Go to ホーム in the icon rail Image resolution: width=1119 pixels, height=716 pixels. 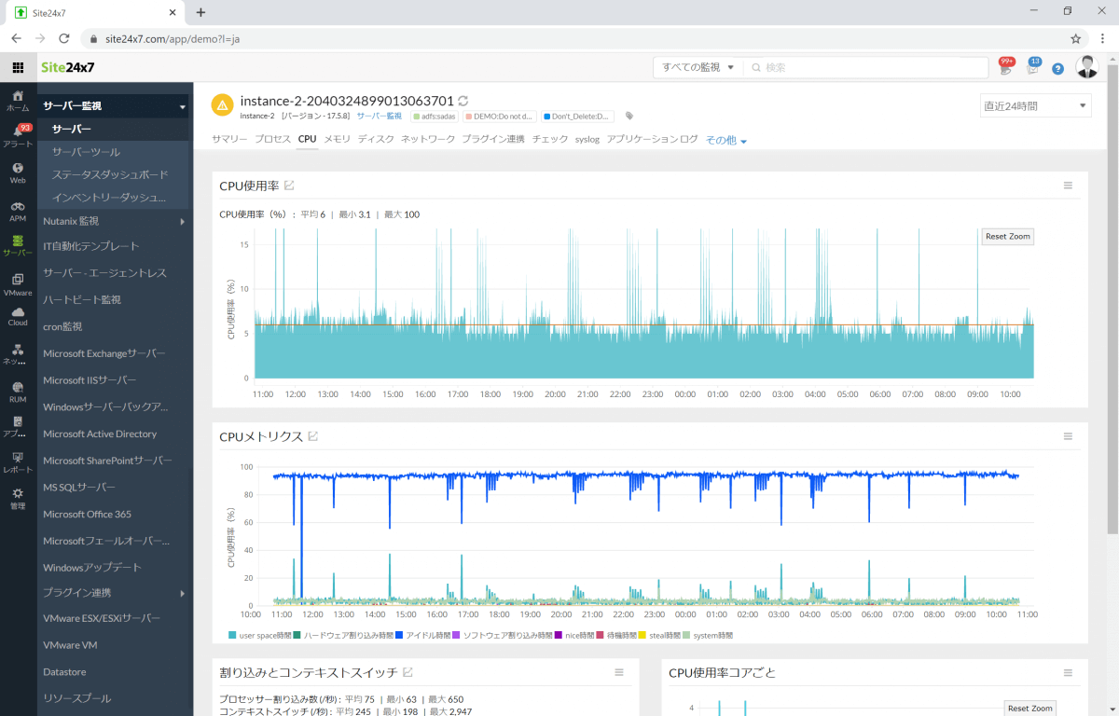coord(18,101)
